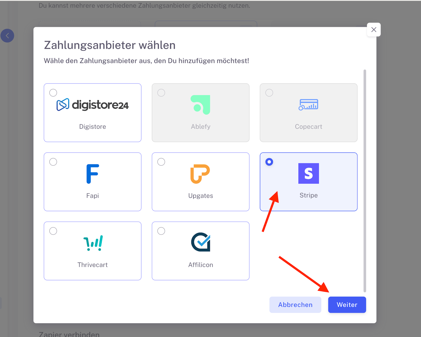
Task: Click the 'Du kannst mehrere verschiedene' background text
Action: (144, 6)
